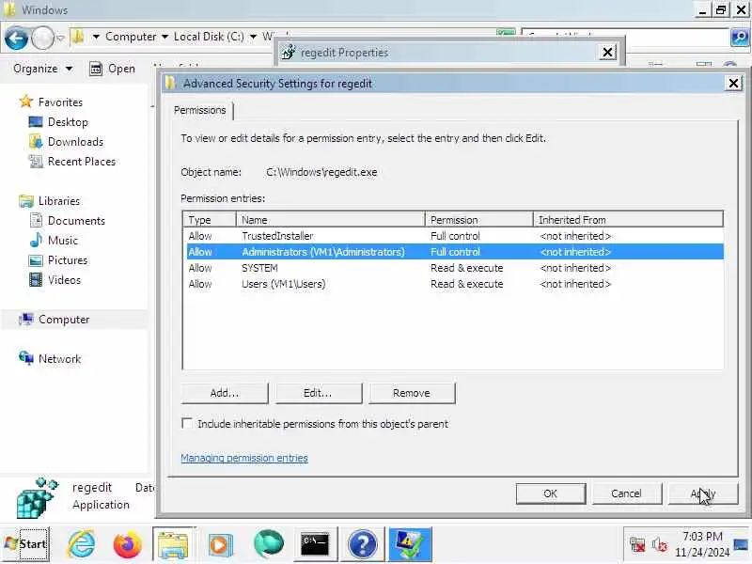The height and width of the screenshot is (564, 752).
Task: Click the Forward arrow in Explorer
Action: click(x=42, y=38)
